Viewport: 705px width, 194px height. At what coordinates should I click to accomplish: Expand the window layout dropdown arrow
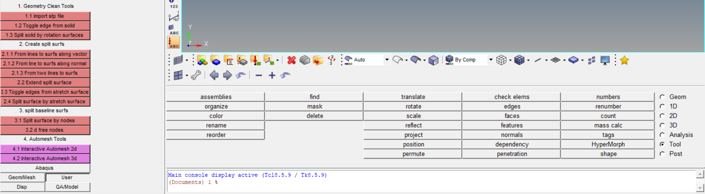pos(187,76)
